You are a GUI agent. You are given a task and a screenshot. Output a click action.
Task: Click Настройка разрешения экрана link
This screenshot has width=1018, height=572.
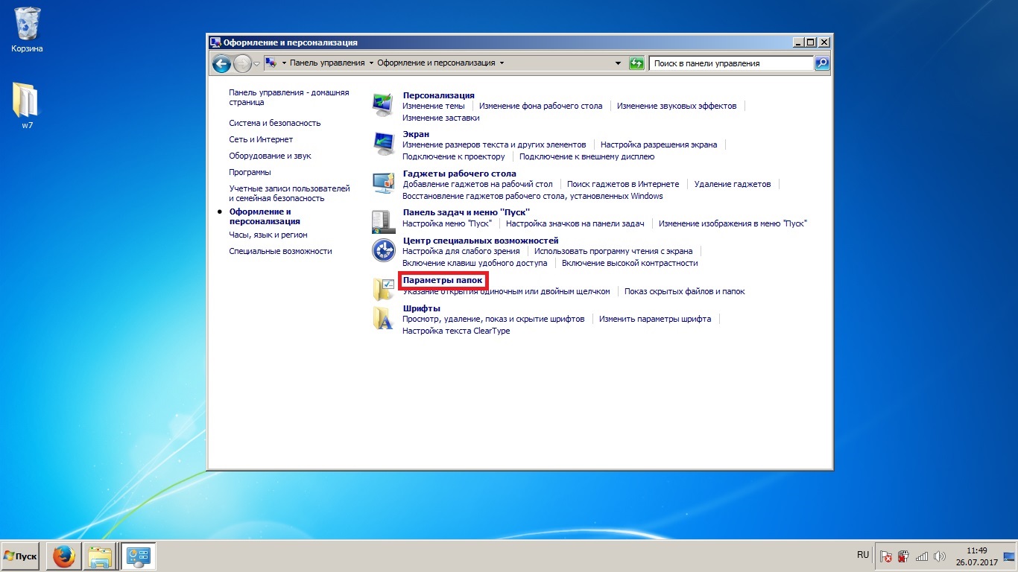click(x=659, y=144)
